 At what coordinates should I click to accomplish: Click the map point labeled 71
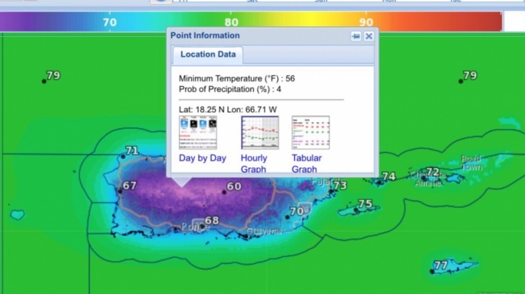(x=123, y=156)
